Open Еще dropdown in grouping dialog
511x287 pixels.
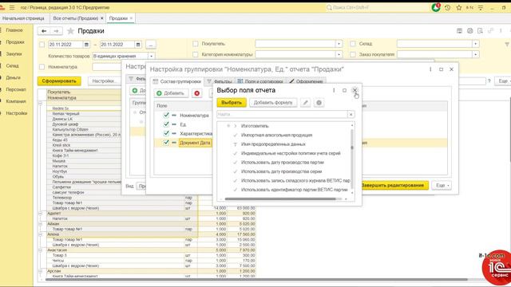442,185
